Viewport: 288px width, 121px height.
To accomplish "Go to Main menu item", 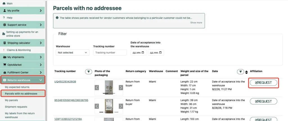I will pos(10,3).
